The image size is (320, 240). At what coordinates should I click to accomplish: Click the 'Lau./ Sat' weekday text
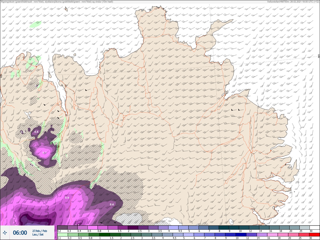pyautogui.click(x=38, y=235)
